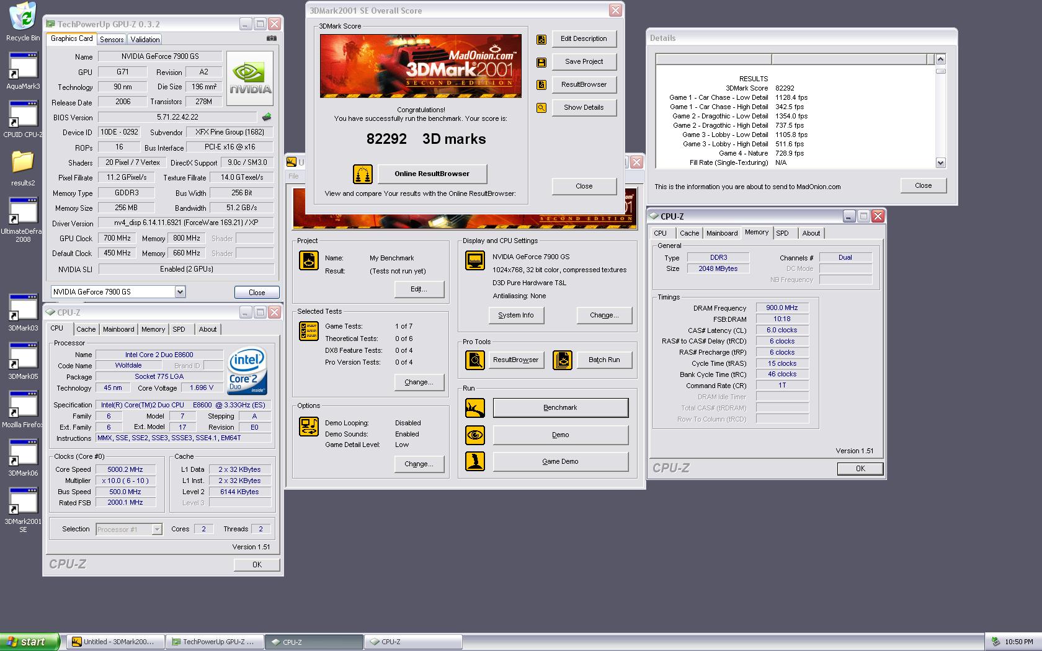1042x651 pixels.
Task: Click the Project section icon
Action: [x=308, y=260]
